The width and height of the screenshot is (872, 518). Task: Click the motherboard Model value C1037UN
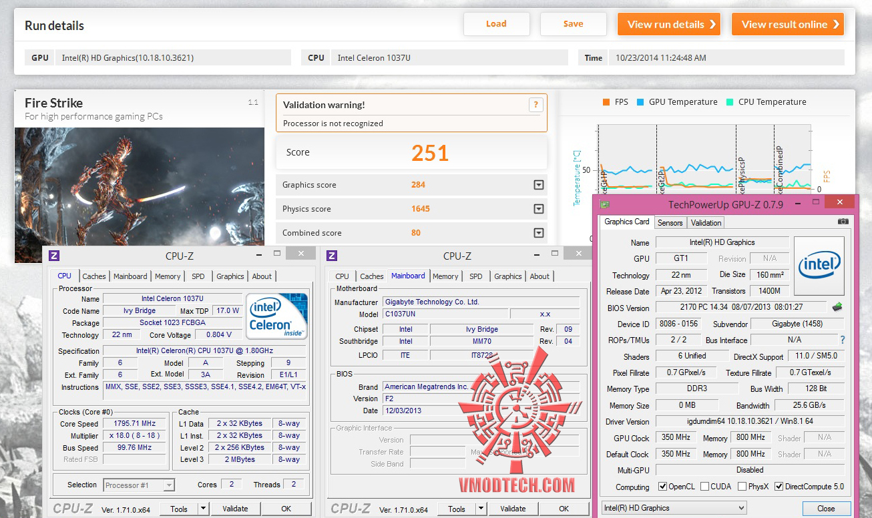tap(445, 314)
